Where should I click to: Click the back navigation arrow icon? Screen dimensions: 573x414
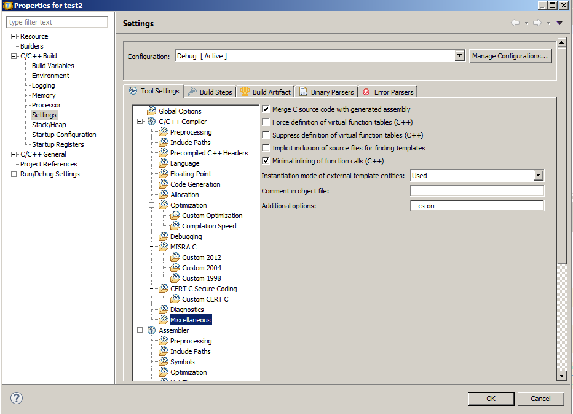click(x=516, y=23)
